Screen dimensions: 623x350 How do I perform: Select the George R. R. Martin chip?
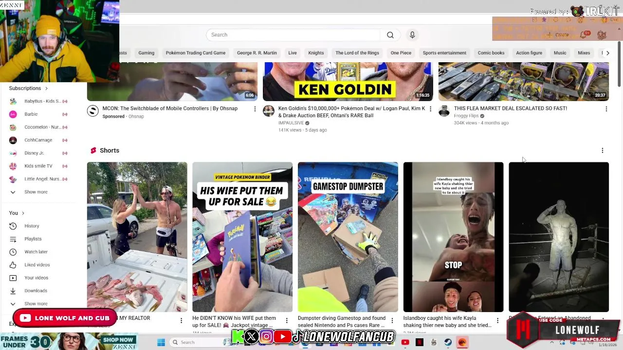(257, 53)
